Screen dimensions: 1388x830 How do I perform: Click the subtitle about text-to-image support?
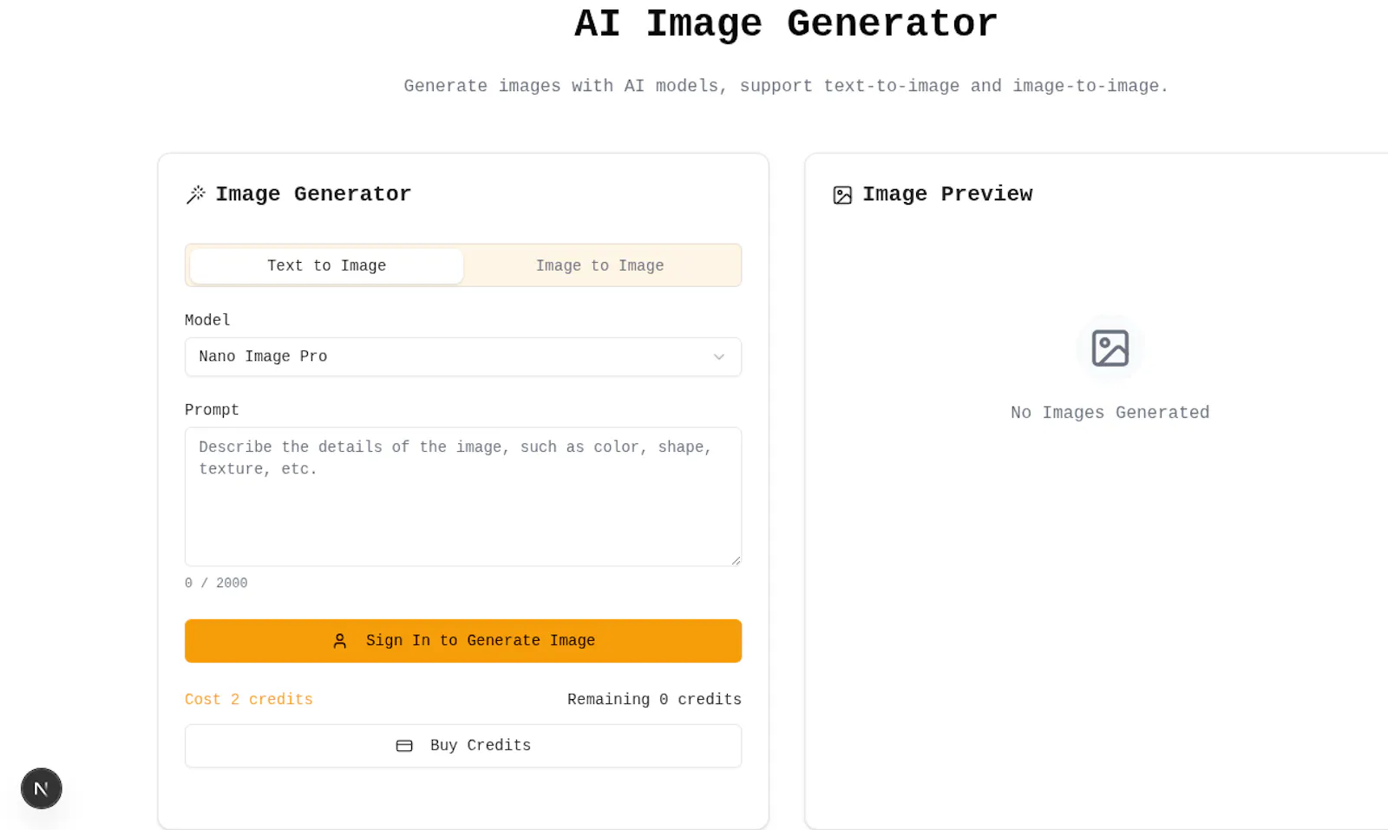786,86
